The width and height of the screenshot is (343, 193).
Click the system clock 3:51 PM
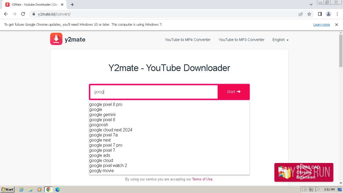(329, 190)
